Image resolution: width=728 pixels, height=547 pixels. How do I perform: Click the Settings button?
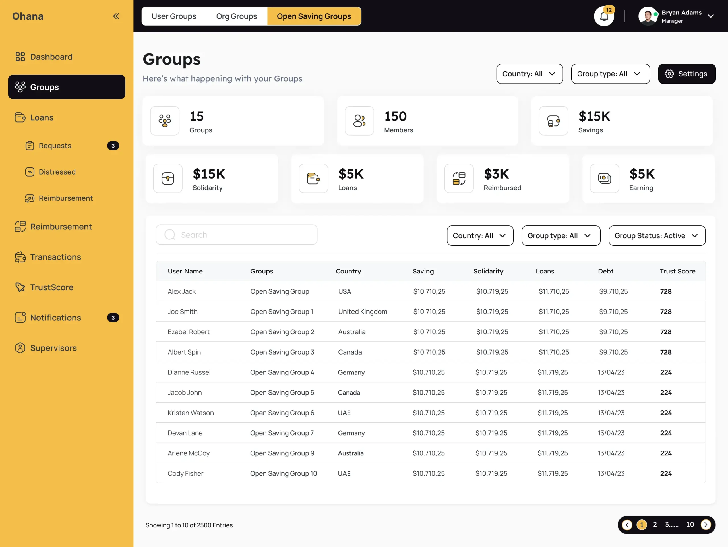686,74
